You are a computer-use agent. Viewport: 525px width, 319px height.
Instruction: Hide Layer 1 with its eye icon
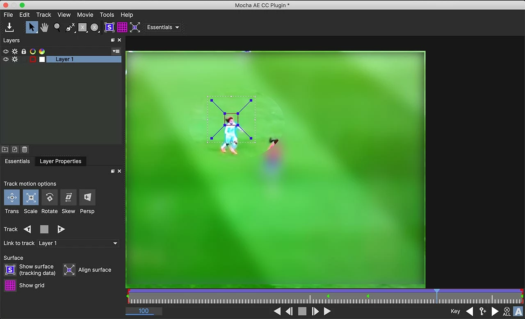(6, 59)
